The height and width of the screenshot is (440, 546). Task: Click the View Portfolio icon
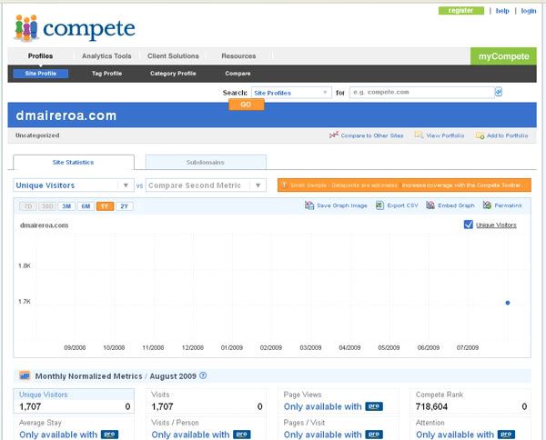[419, 135]
